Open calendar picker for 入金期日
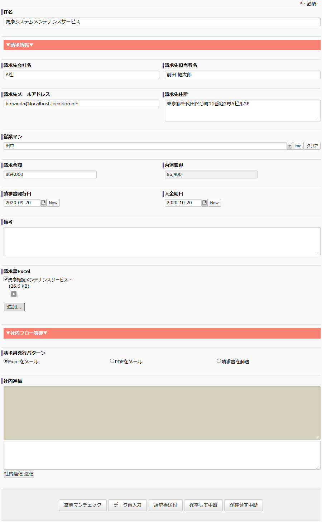Screen dimensions: 322x522 pyautogui.click(x=205, y=203)
